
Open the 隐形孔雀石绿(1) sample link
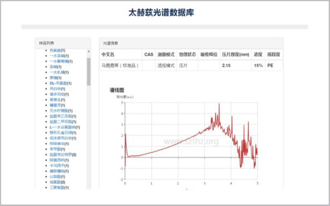(63, 133)
